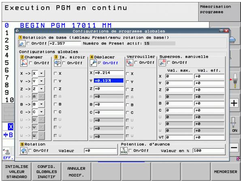Screen dimensions: 241x181
Task: Click the Changer axis swap icon
Action: click(24, 63)
